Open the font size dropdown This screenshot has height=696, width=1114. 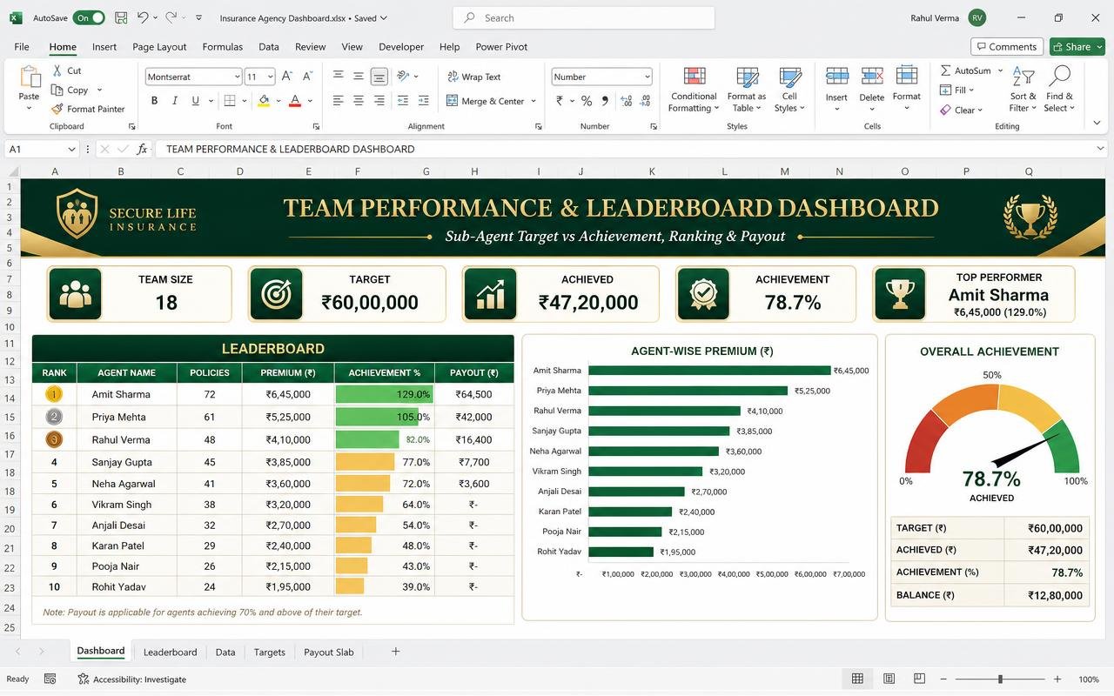point(271,77)
